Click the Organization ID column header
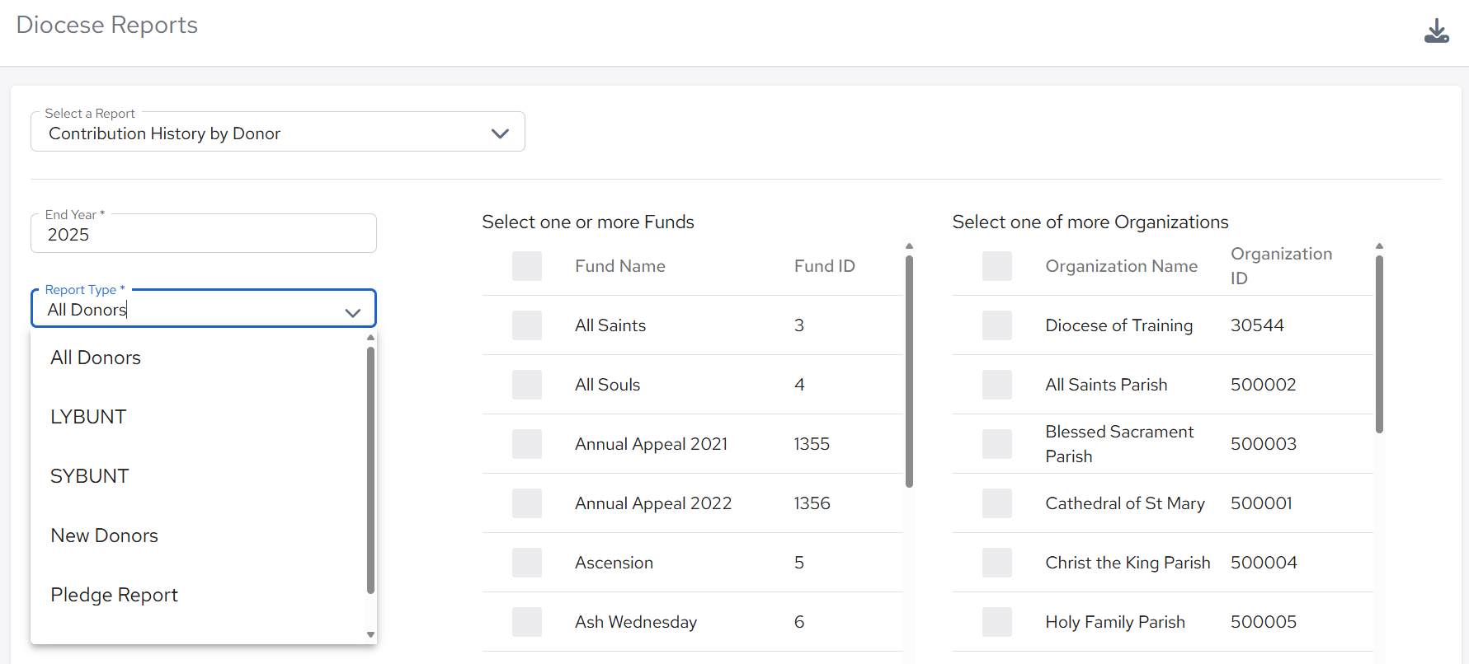The width and height of the screenshot is (1469, 664). coord(1281,266)
